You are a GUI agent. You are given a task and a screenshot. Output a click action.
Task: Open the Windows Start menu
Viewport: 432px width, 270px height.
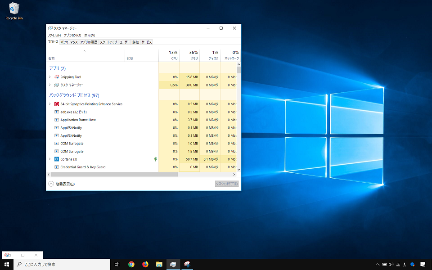tap(7, 265)
